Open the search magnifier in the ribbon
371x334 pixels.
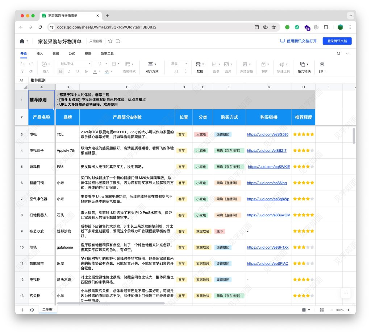point(339,54)
